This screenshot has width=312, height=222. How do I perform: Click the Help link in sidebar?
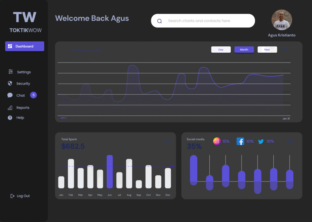(20, 118)
